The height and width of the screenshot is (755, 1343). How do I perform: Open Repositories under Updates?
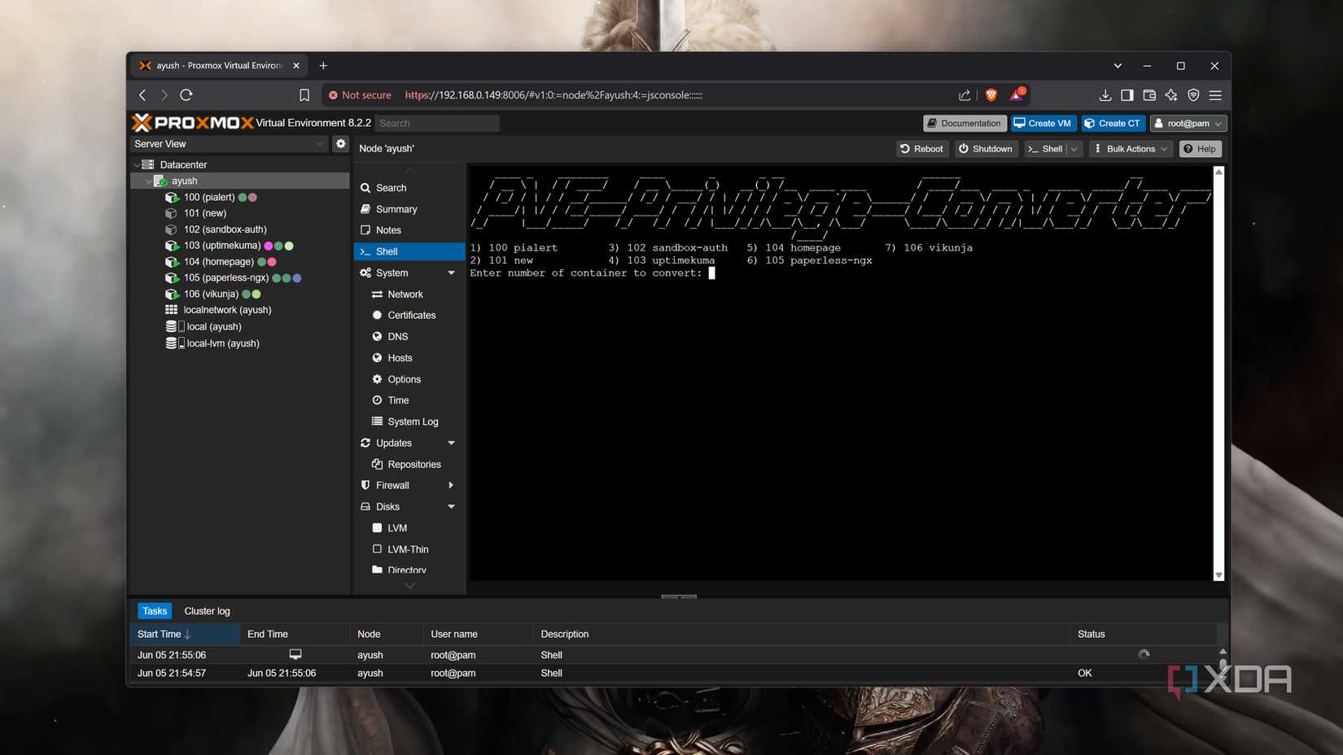coord(377,464)
